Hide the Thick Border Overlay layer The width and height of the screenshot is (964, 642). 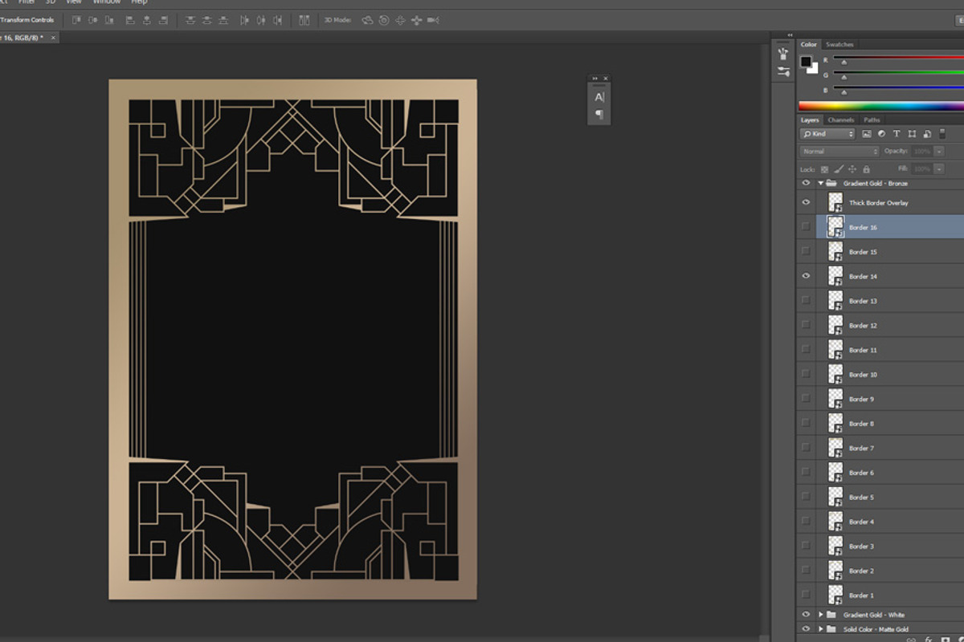point(806,202)
